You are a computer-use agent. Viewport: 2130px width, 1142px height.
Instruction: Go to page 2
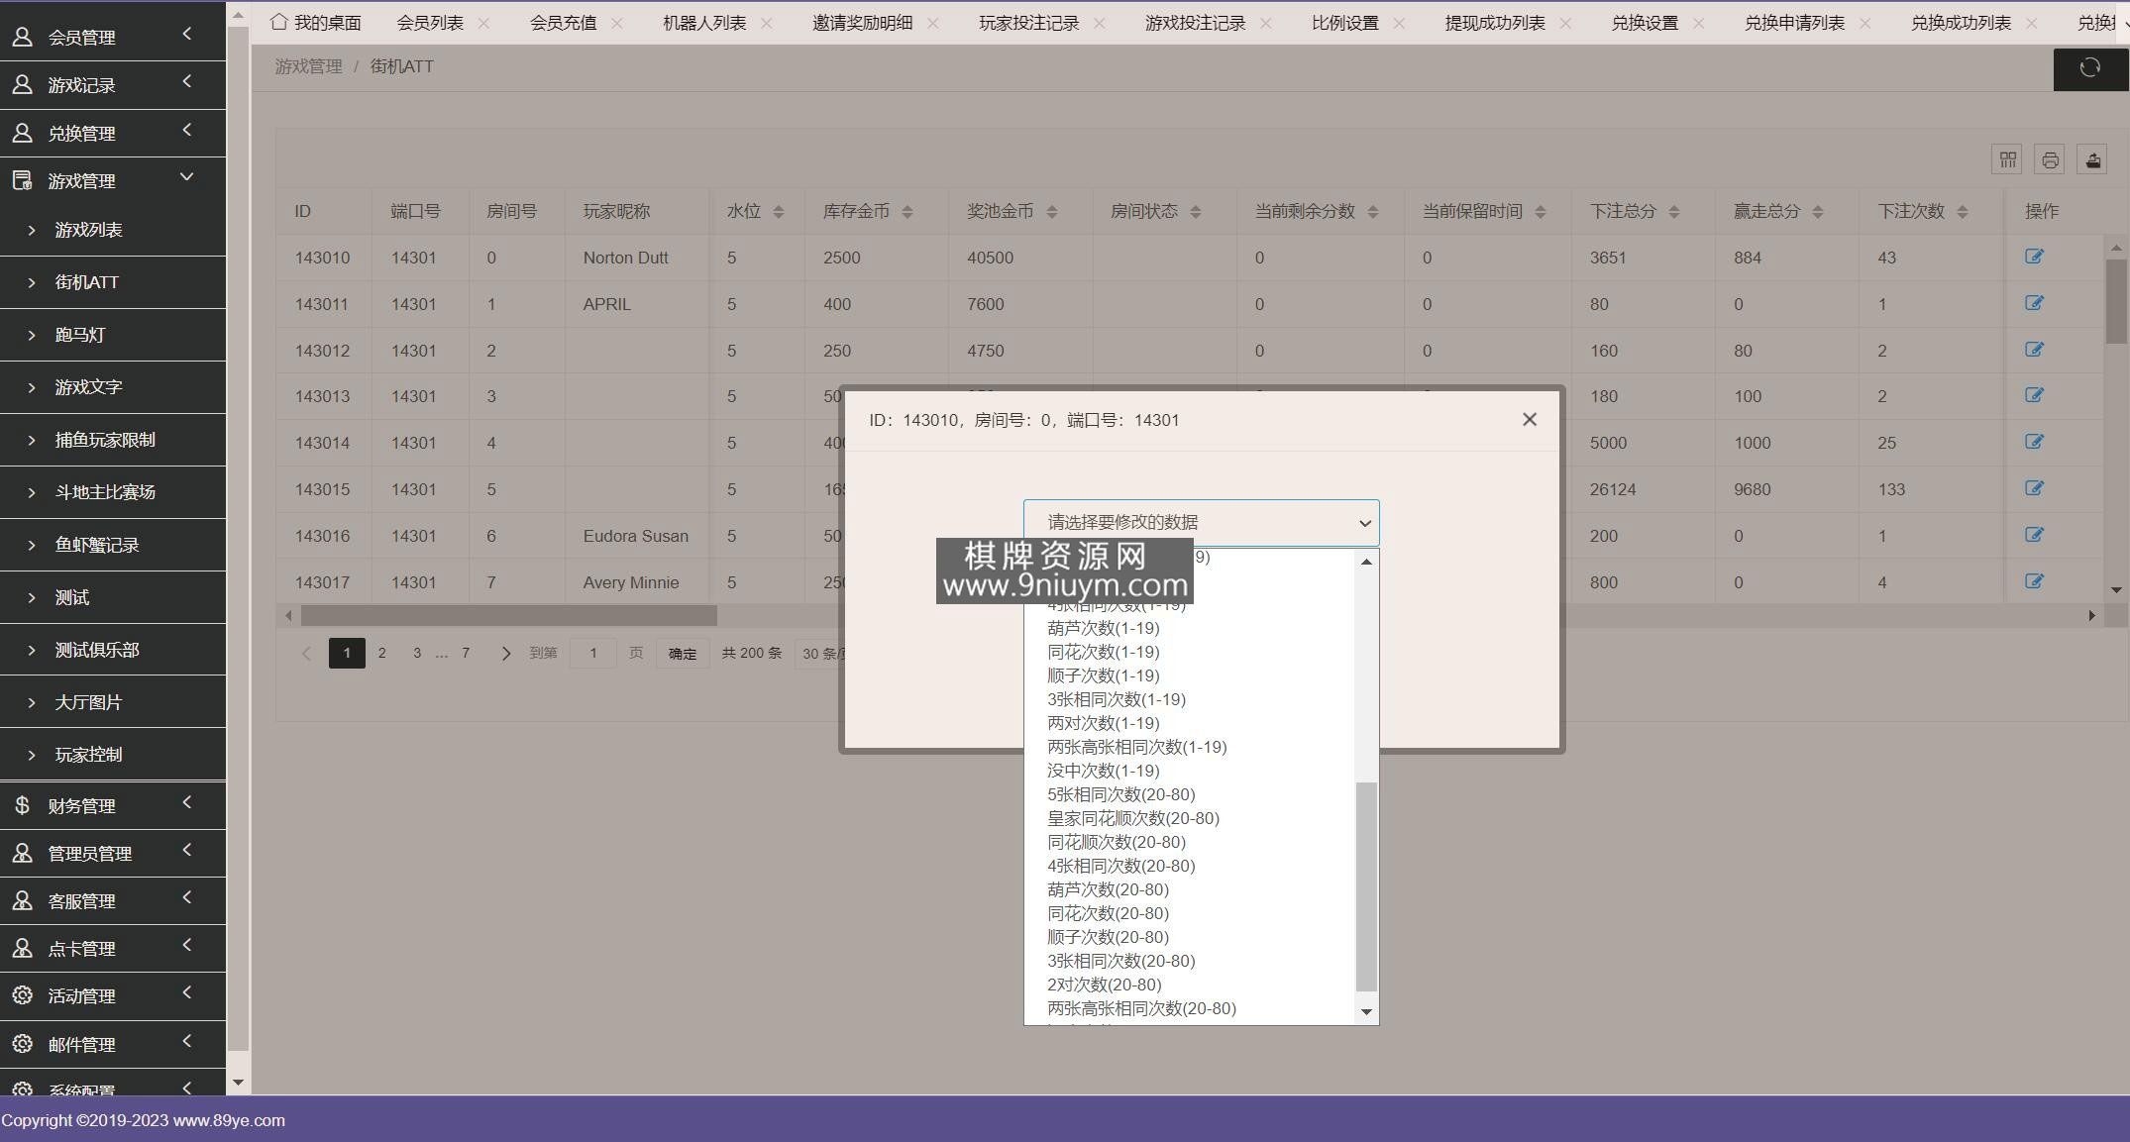(x=381, y=653)
